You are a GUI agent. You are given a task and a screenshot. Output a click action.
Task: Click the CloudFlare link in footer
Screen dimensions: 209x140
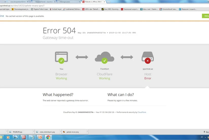point(142,112)
